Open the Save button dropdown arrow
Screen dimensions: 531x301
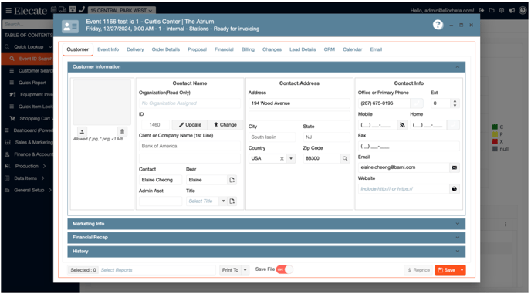pos(462,270)
